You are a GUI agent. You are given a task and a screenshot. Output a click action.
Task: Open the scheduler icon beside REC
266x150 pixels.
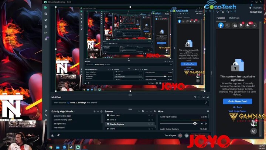tap(187, 136)
